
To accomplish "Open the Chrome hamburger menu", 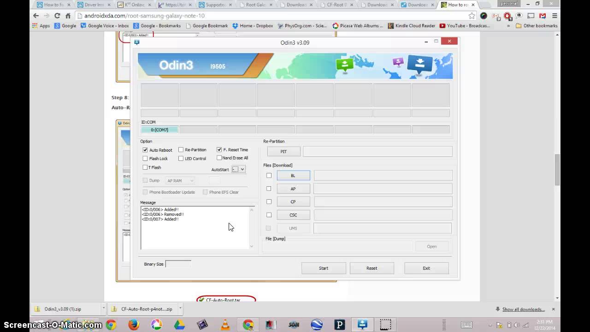I will (555, 16).
